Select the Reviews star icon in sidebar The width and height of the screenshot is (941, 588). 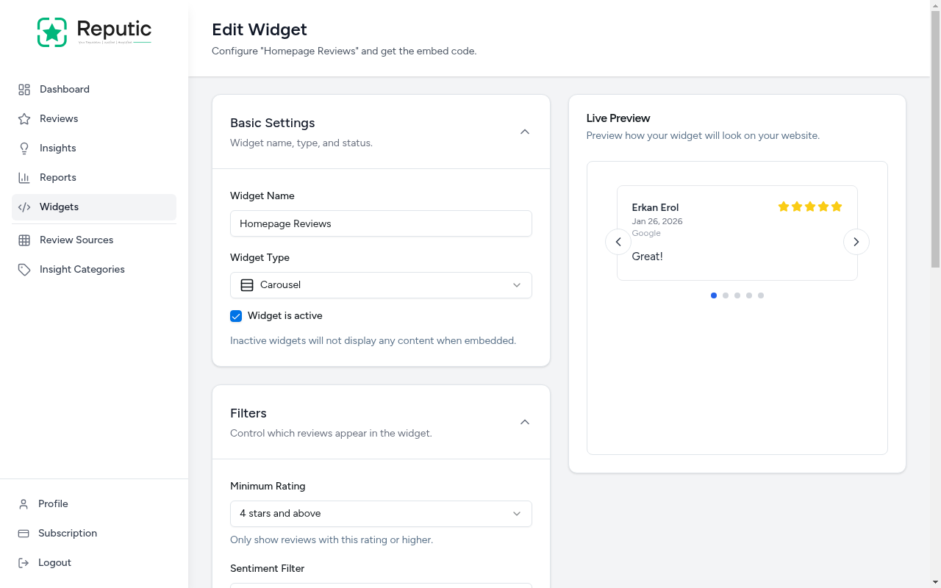click(x=24, y=118)
